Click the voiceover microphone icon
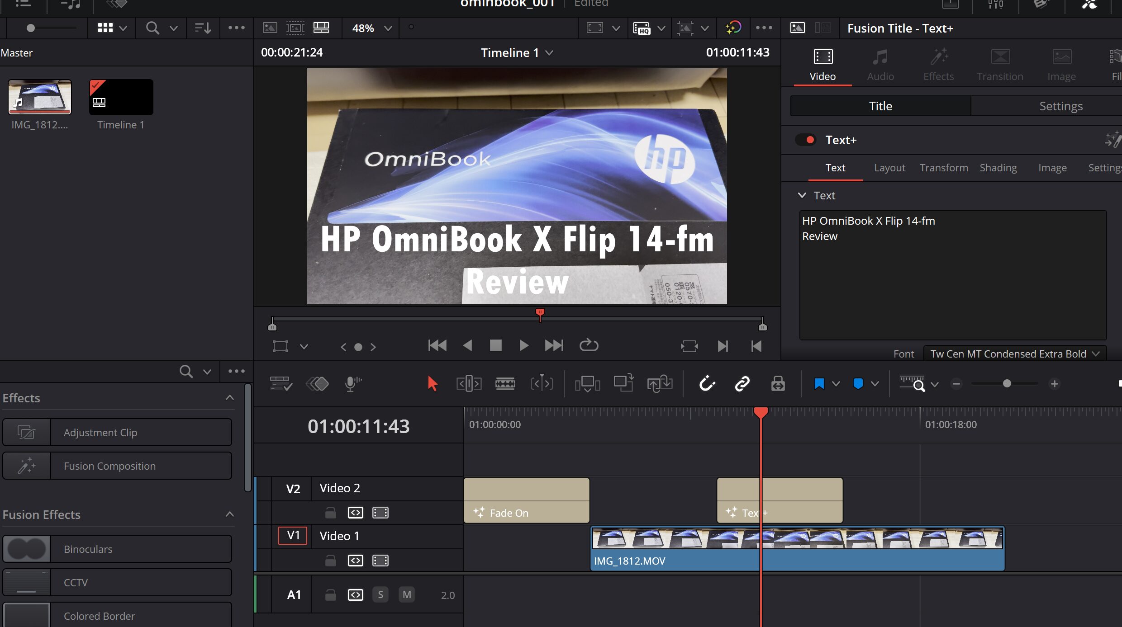Image resolution: width=1122 pixels, height=627 pixels. point(353,384)
